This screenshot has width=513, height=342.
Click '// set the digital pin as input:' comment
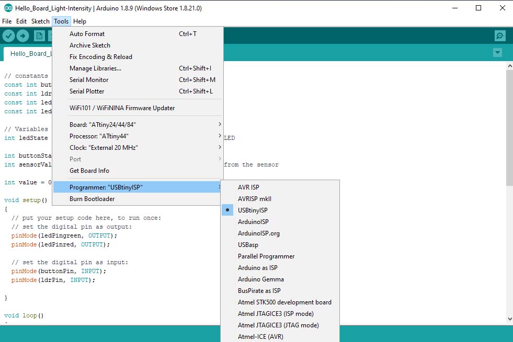pyautogui.click(x=70, y=262)
